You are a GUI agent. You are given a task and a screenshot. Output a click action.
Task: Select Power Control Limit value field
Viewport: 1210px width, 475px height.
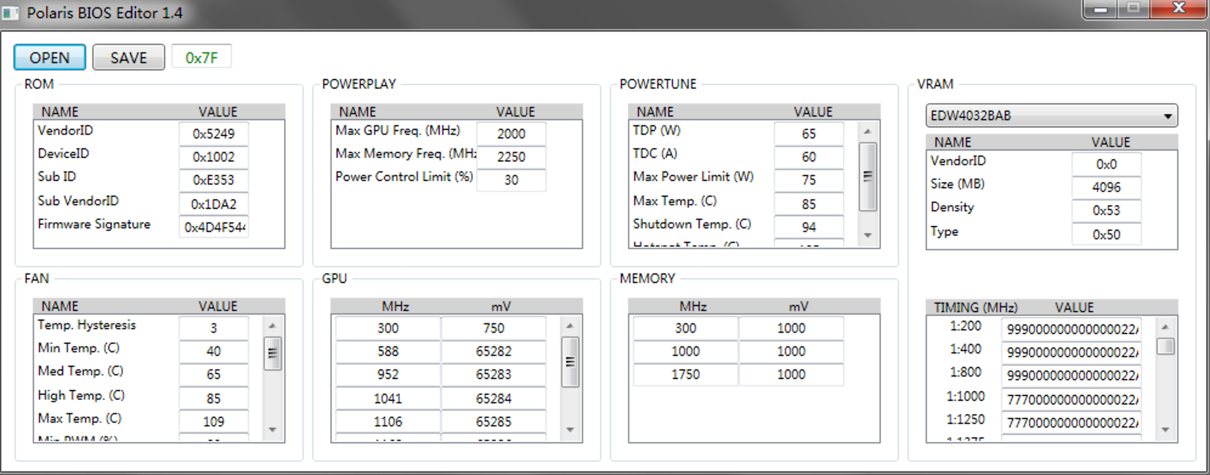coord(511,180)
